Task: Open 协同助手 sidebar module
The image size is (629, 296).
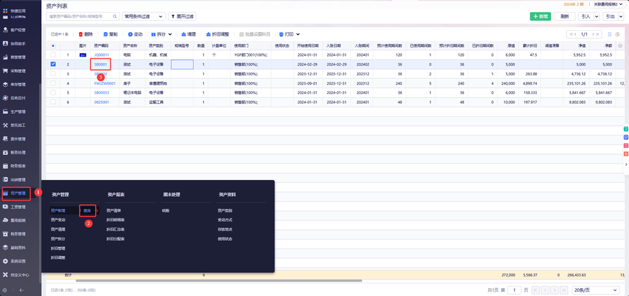Action: (x=15, y=43)
